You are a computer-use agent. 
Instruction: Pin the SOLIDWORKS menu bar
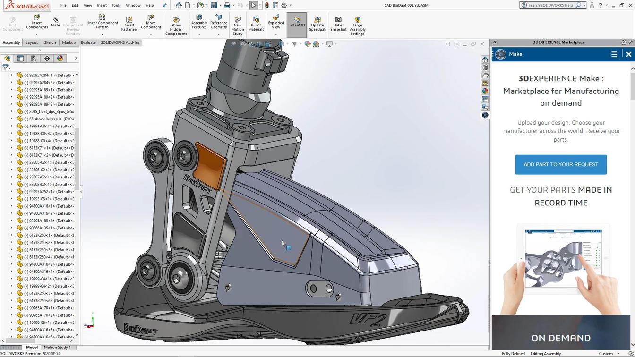tap(164, 5)
